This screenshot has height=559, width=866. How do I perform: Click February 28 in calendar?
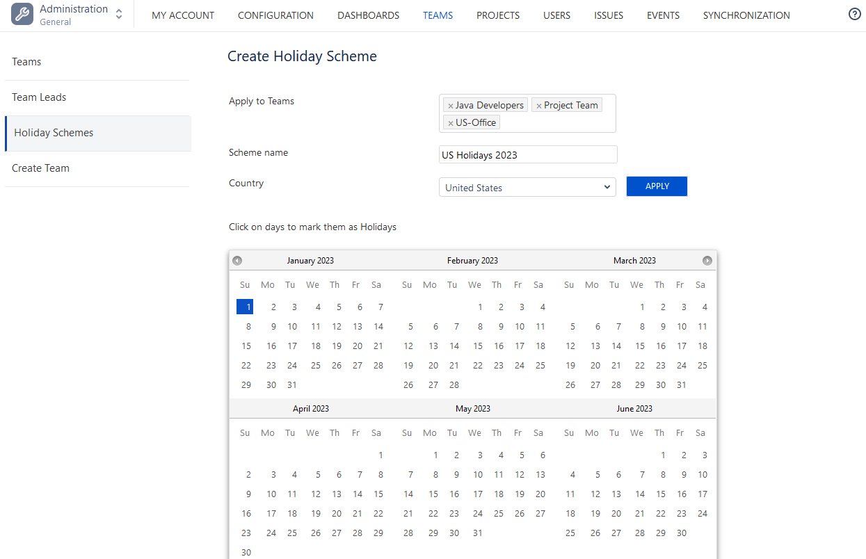click(x=454, y=384)
